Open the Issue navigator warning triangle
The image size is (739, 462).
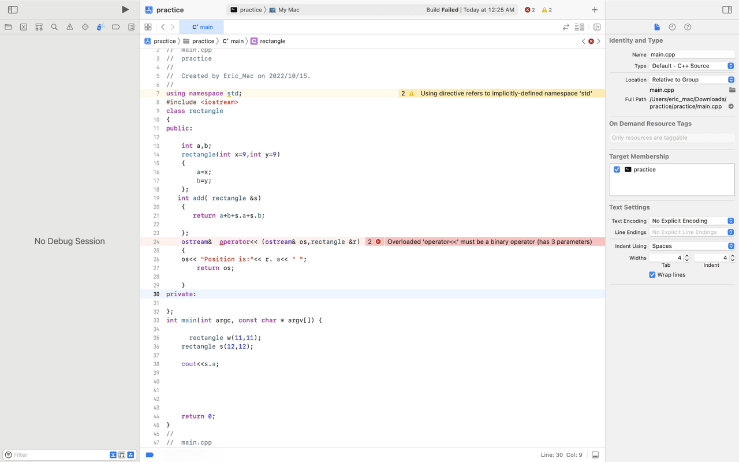[x=70, y=27]
